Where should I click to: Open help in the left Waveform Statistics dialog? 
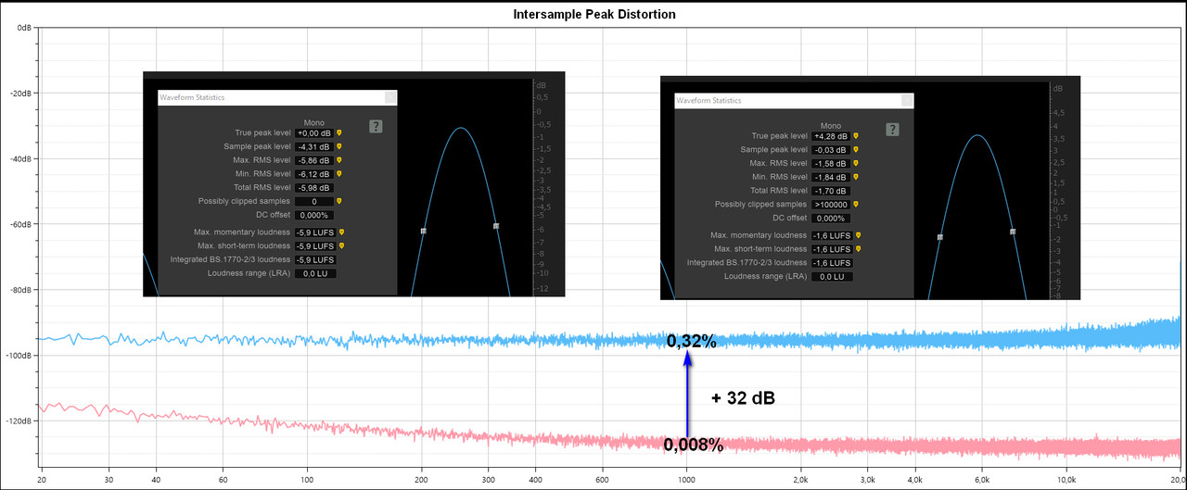[376, 126]
